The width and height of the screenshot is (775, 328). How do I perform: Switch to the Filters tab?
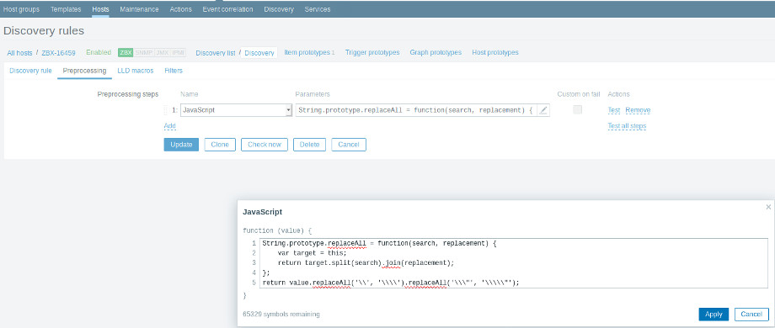174,71
